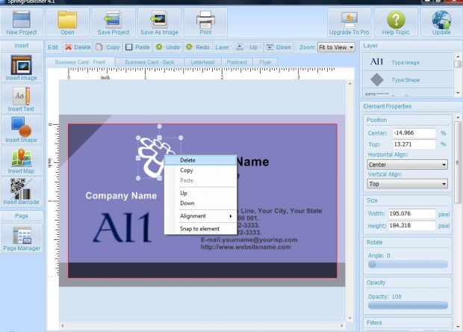Expand the Vertical Align dropdown
The width and height of the screenshot is (463, 332).
click(x=407, y=183)
